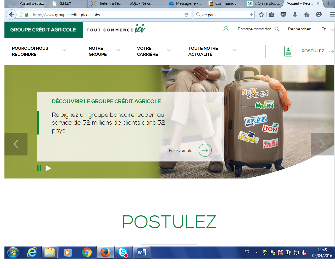Viewport: 335px width, 268px height.
Task: Open media player taskbar icon
Action: point(68,252)
